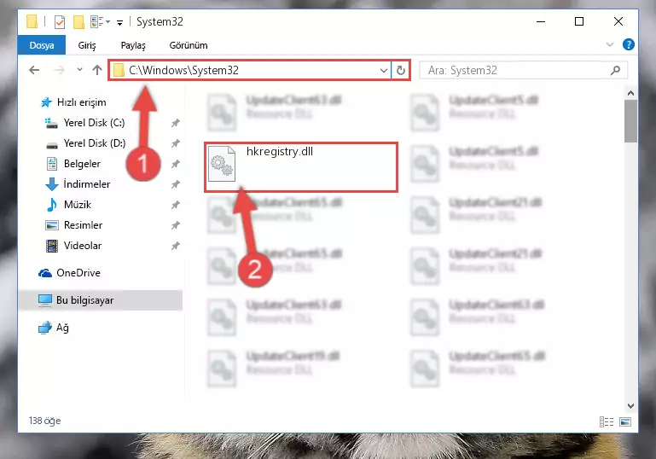
Task: Click the pin icon beside Videolar
Action: pyautogui.click(x=175, y=246)
